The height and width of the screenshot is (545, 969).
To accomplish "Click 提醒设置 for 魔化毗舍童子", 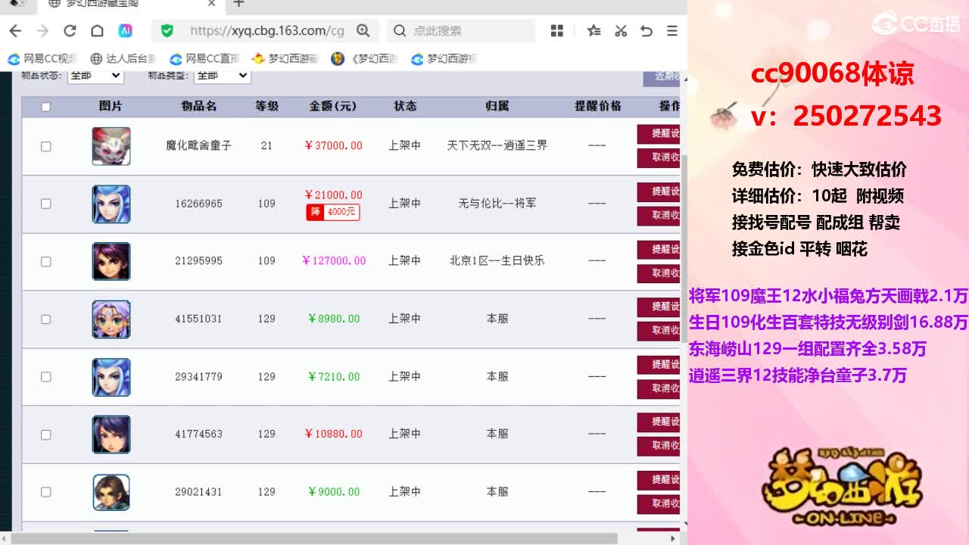I will (x=659, y=134).
